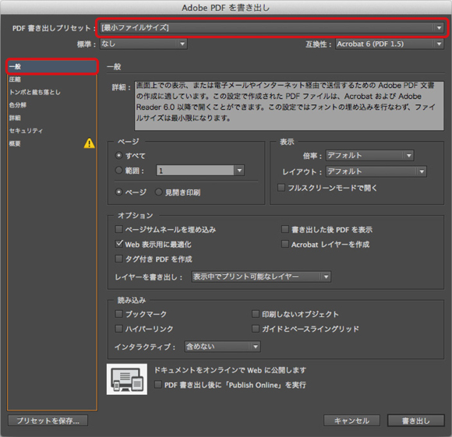Click the 詳細 description text box
Viewport: 452px width, 437px height.
click(289, 105)
